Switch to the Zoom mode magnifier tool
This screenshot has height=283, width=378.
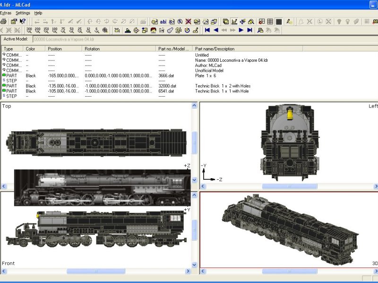coord(251,22)
